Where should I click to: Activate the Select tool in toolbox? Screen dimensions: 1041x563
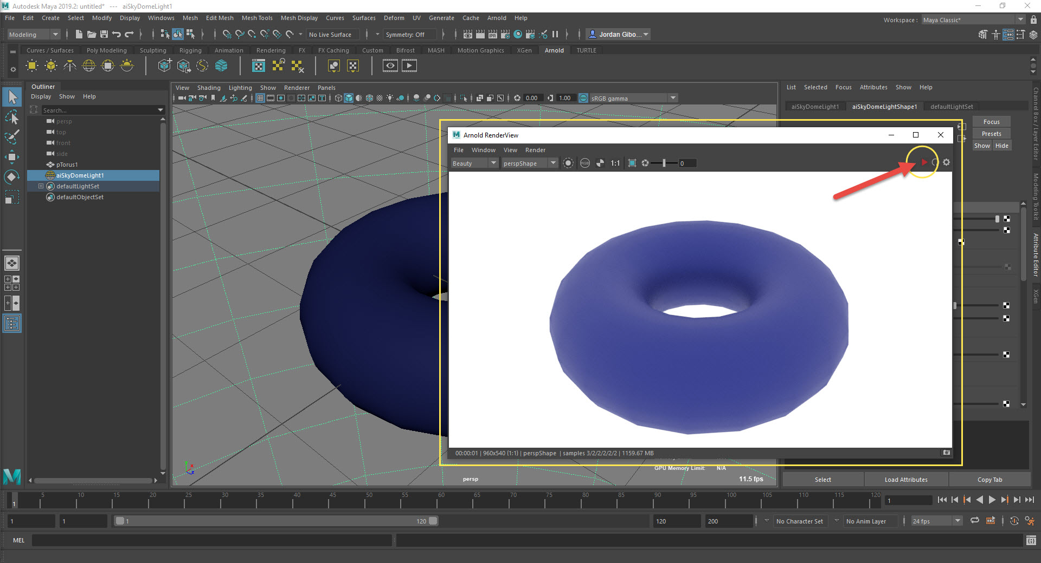pos(12,97)
